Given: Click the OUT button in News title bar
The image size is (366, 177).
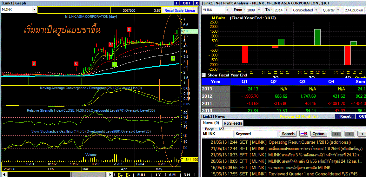Looking at the screenshot, I should pos(361,116).
